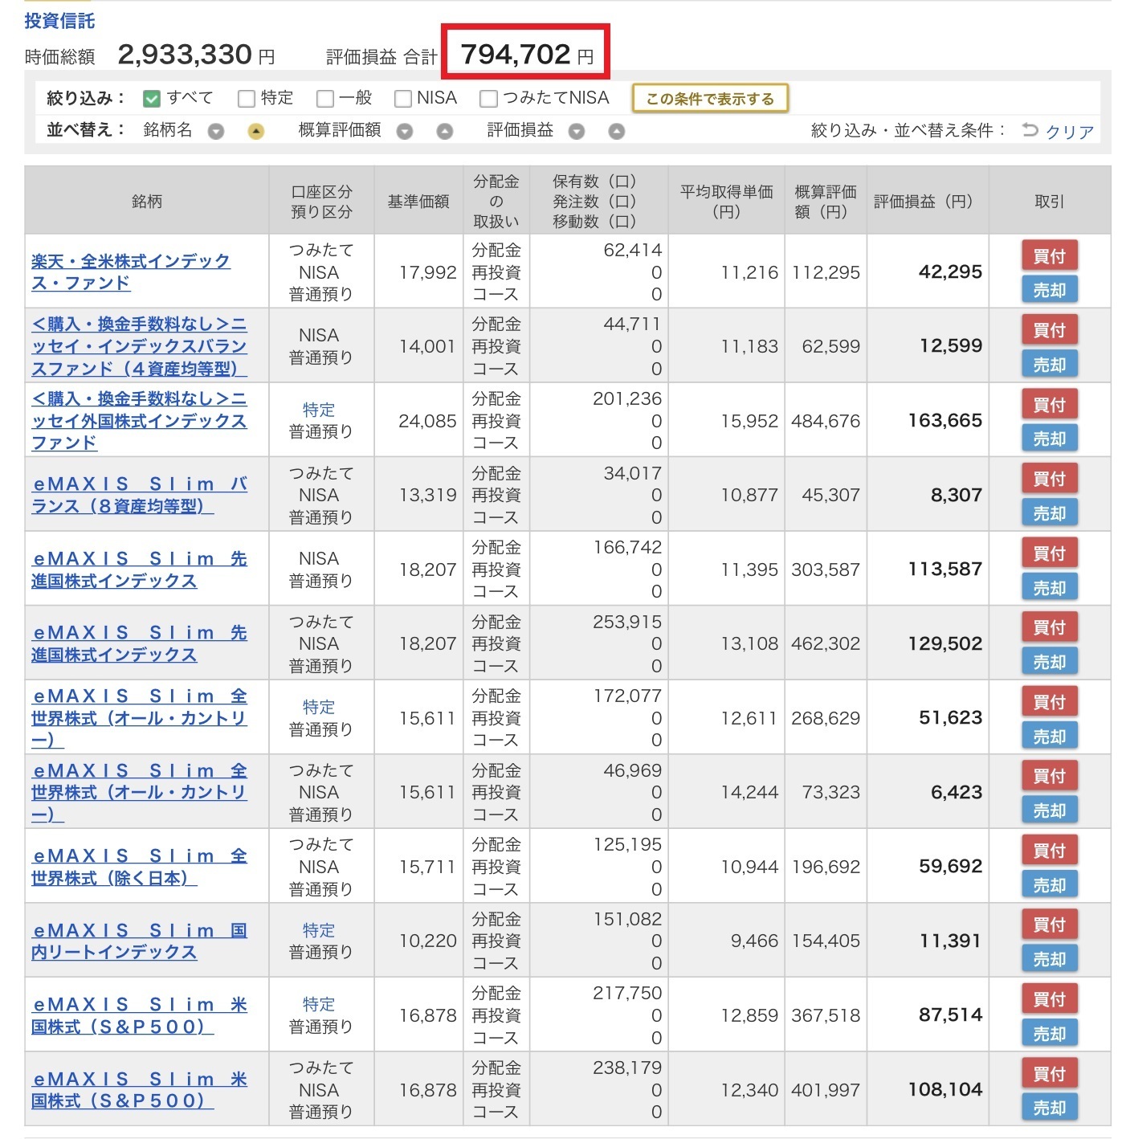Sort 概算評価額 with the up arrow icon
The height and width of the screenshot is (1139, 1122).
pos(444,132)
